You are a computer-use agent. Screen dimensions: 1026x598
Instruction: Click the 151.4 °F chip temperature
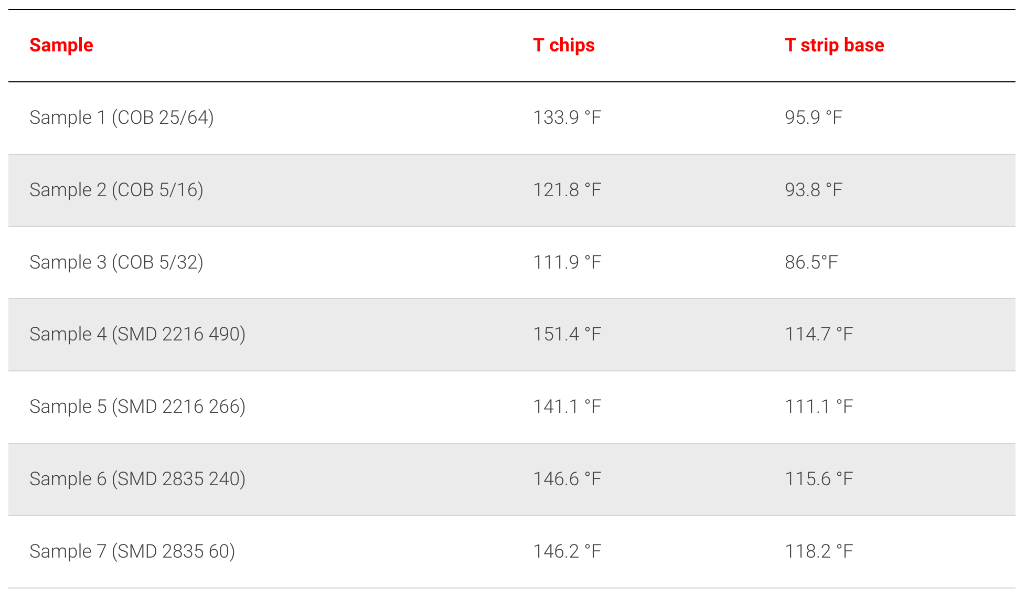click(567, 334)
